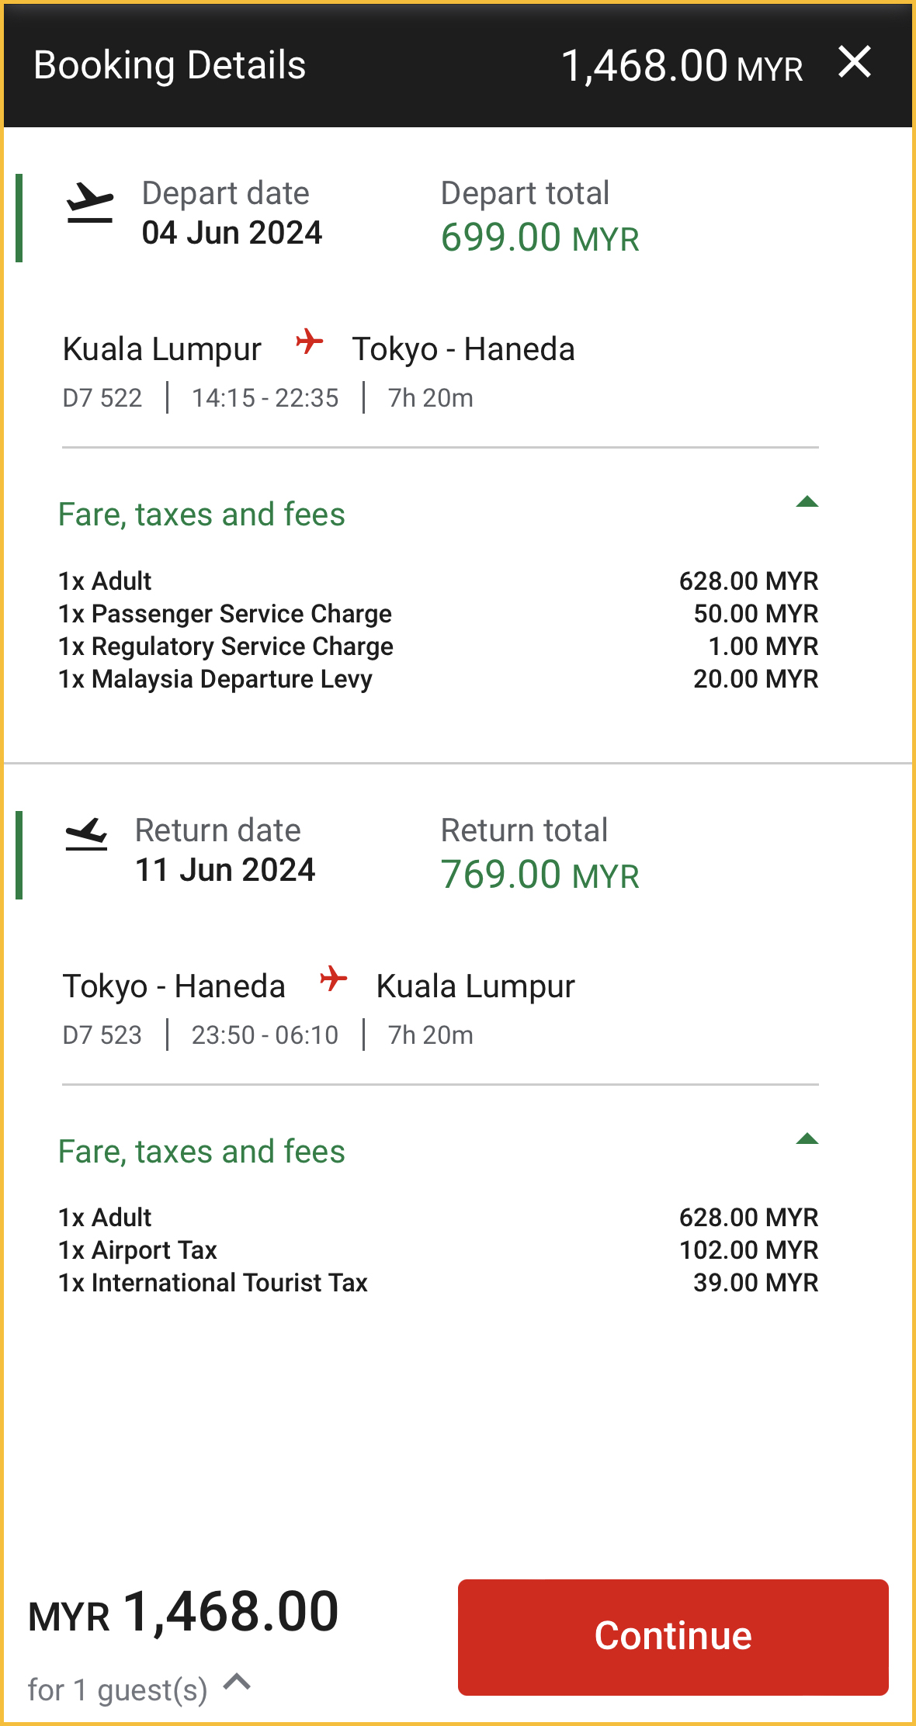Image resolution: width=916 pixels, height=1726 pixels.
Task: Expand guest details chevron near total
Action: (x=237, y=1683)
